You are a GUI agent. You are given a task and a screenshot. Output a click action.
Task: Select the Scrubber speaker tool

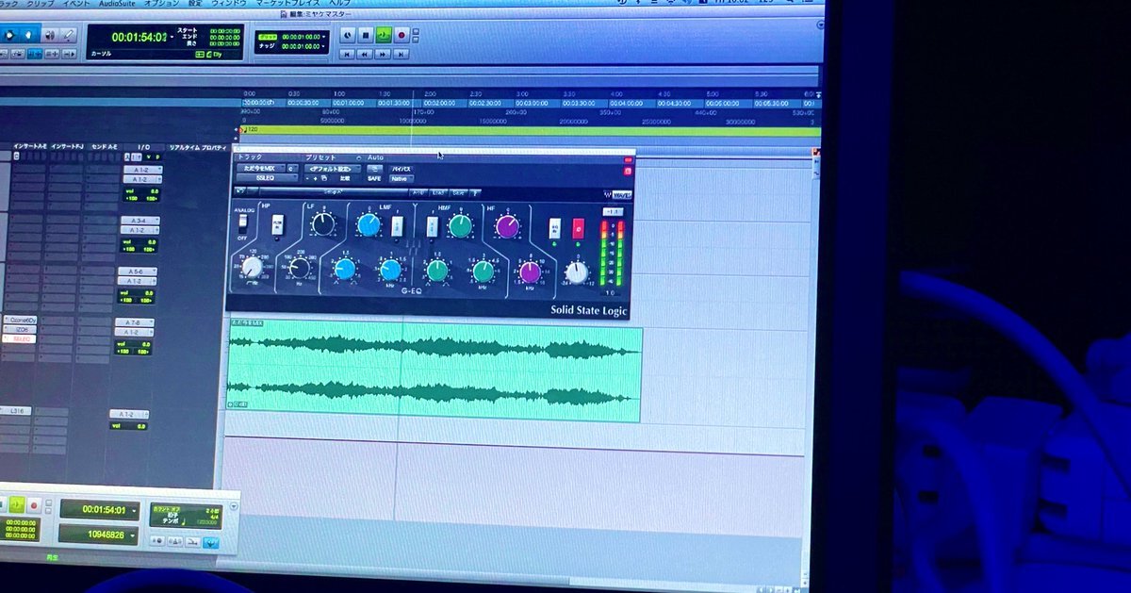(x=48, y=36)
